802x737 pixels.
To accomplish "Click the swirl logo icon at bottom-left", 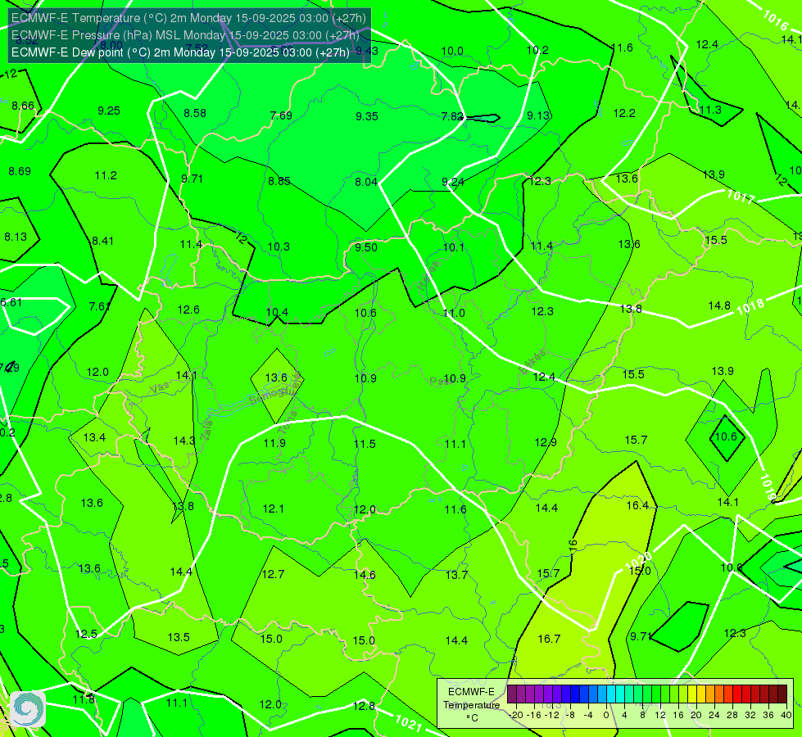I will click(28, 708).
